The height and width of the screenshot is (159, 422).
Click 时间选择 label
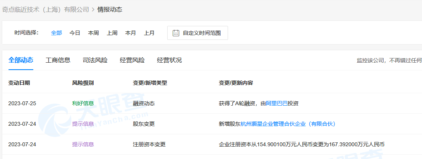coord(26,33)
